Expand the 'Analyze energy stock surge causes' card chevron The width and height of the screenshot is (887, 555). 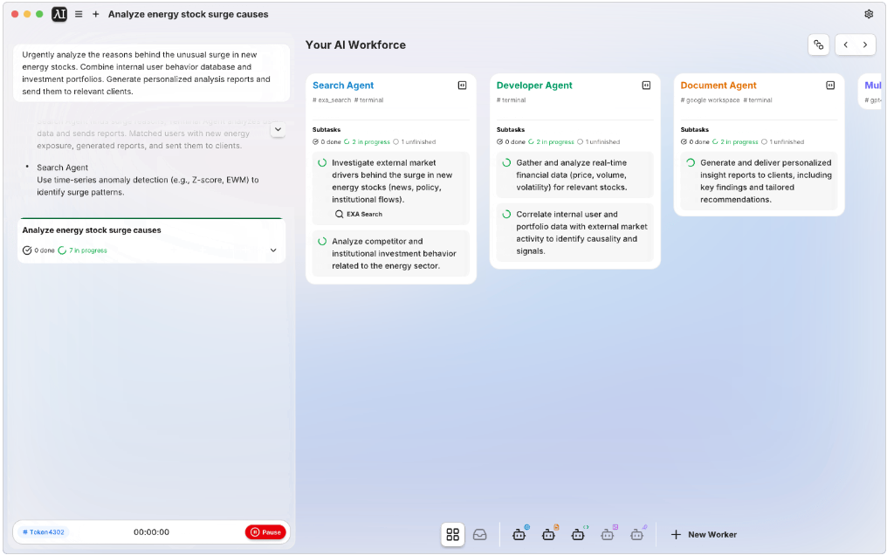[273, 250]
